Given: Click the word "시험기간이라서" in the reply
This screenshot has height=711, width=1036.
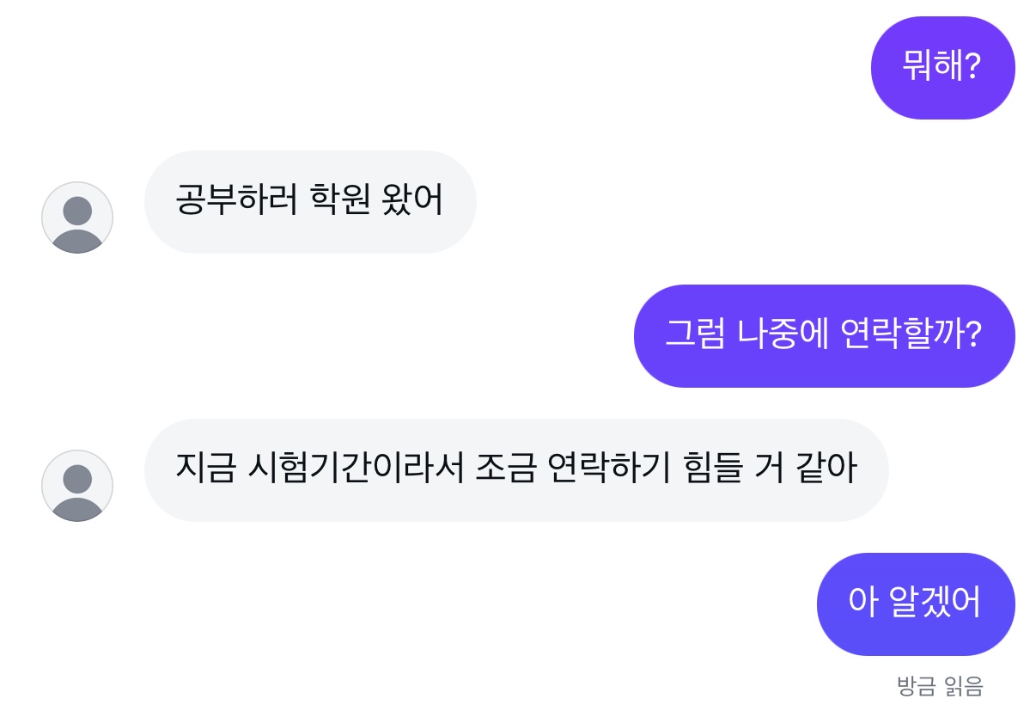Looking at the screenshot, I should click(x=355, y=469).
